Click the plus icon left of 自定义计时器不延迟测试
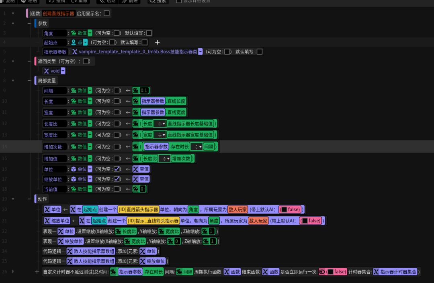The width and height of the screenshot is (434, 283). click(x=37, y=272)
